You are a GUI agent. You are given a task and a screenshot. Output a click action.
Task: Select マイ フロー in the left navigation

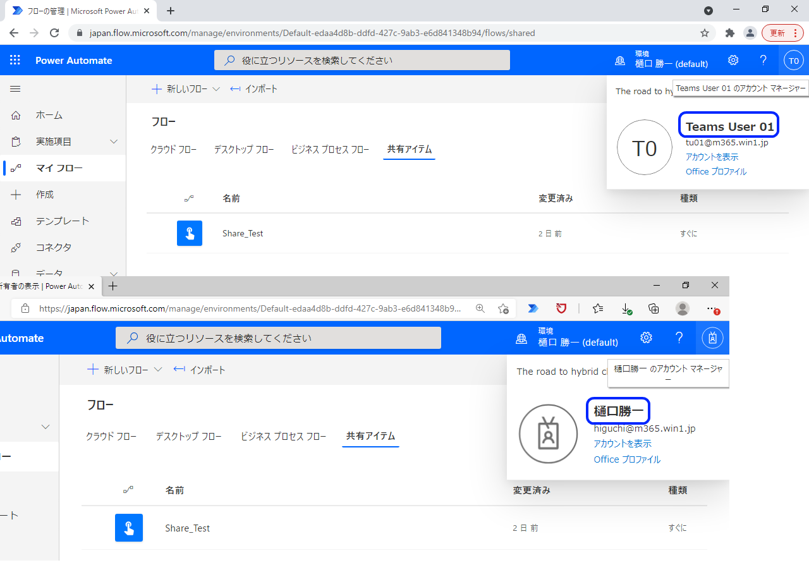coord(63,168)
